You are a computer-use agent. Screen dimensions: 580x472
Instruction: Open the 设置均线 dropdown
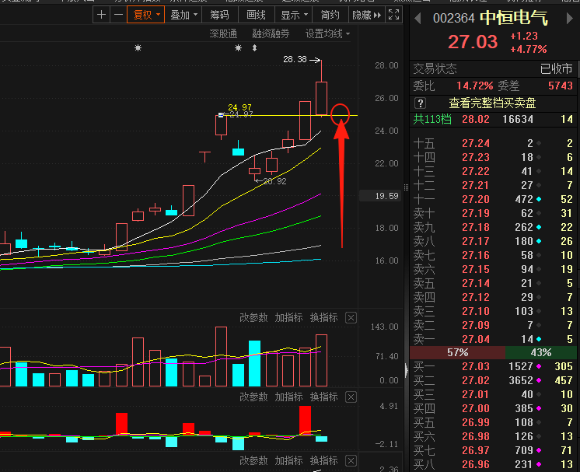pyautogui.click(x=327, y=33)
